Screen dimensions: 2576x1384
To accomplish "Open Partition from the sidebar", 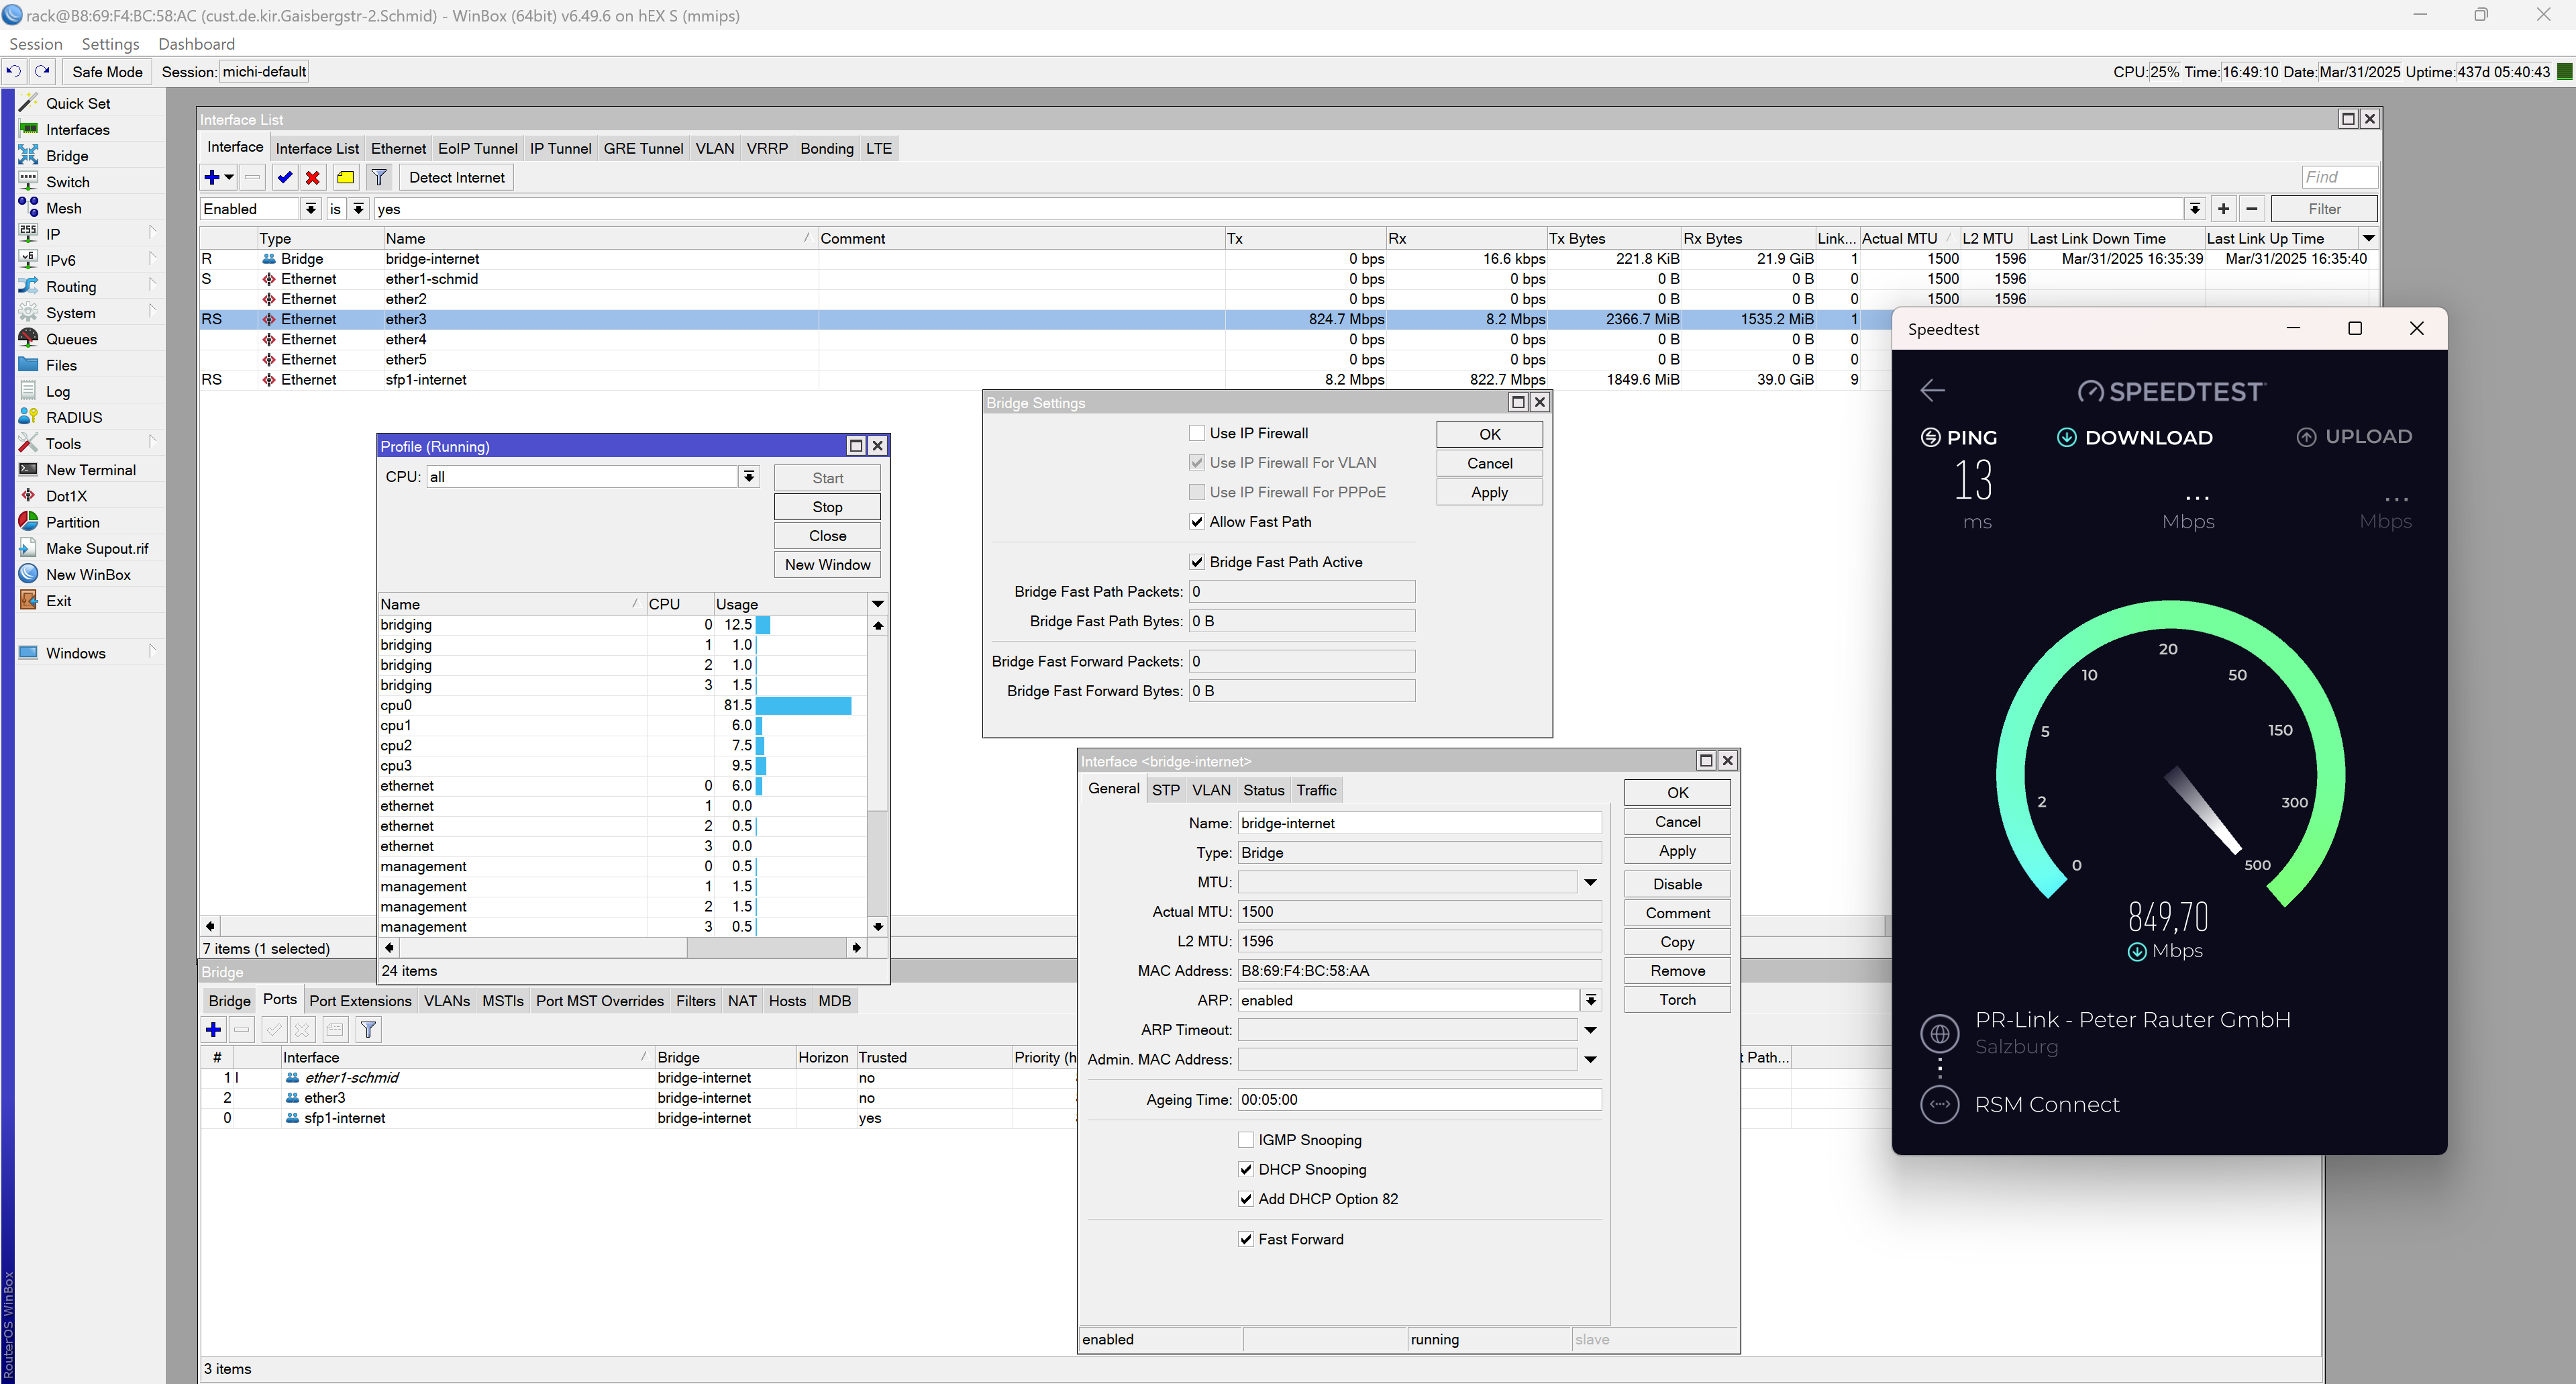I will (x=73, y=522).
